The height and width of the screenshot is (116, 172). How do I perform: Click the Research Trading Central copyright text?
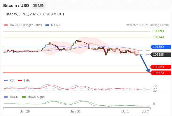tap(148, 25)
